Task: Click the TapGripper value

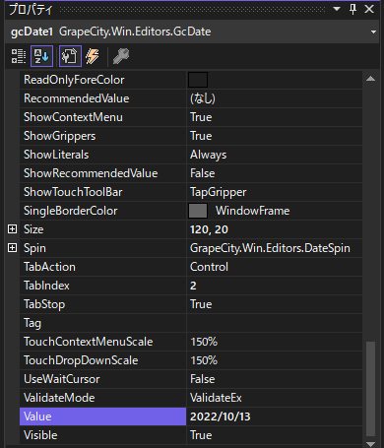Action: (x=218, y=192)
